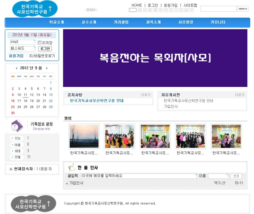Open the 기독정보 광장 Christian Info banner
Screen dimensions: 254x214
pyautogui.click(x=32, y=126)
